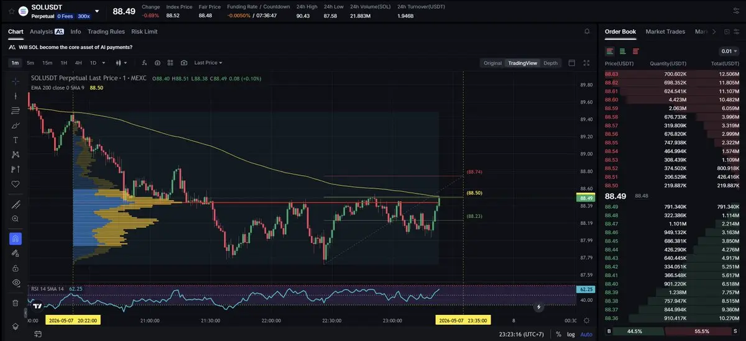Screen dimensions: 746x341
Task: Open the Info tab
Action: point(76,31)
